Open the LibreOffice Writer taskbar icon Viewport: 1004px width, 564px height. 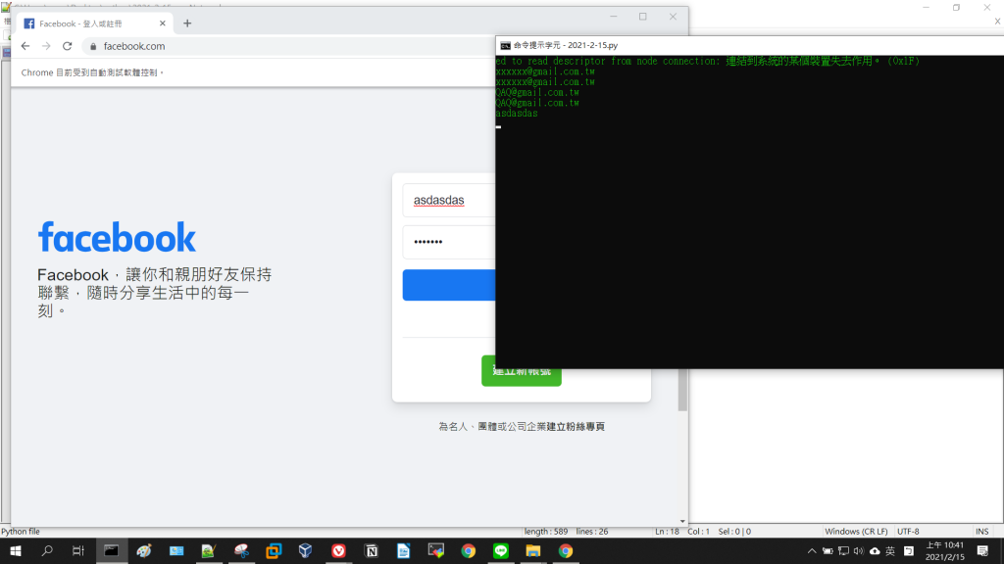(403, 550)
